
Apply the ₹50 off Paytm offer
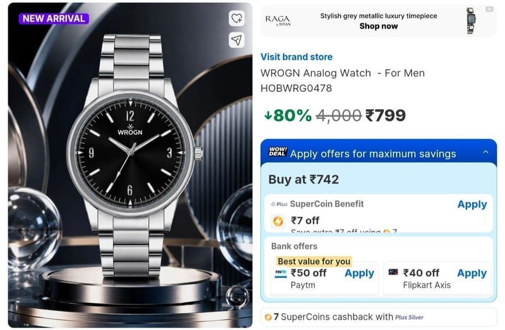tap(359, 273)
